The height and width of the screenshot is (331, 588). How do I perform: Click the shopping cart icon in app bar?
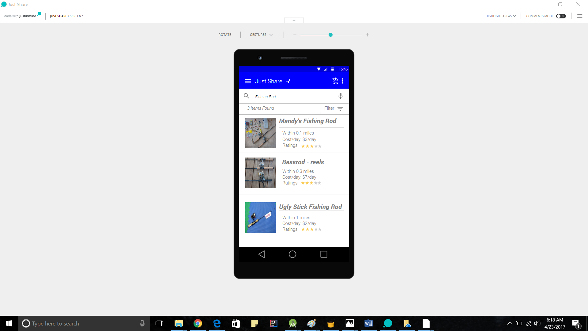coord(335,81)
